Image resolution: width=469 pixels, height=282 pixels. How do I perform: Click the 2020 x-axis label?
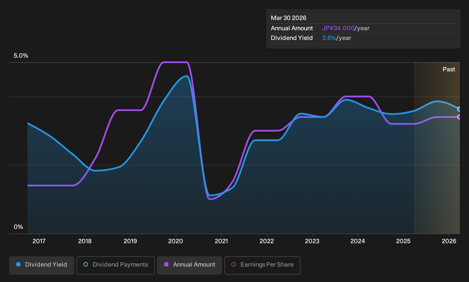pyautogui.click(x=175, y=241)
